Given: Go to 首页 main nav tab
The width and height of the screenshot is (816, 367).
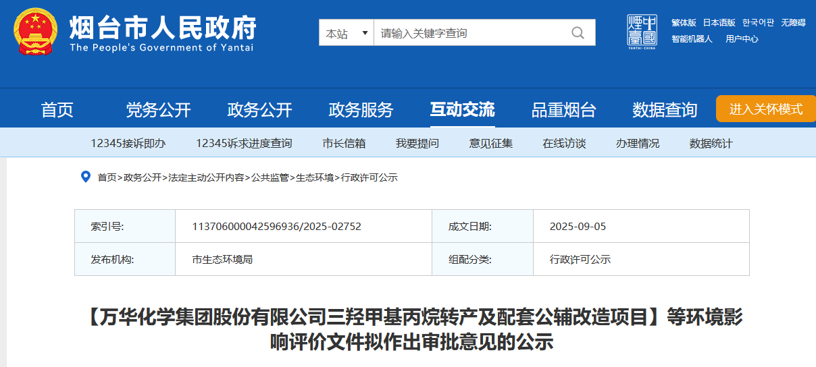Looking at the screenshot, I should 57,109.
